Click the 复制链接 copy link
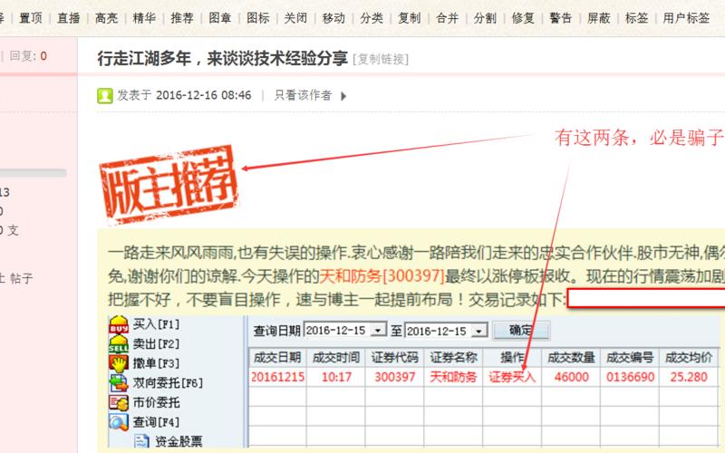725x453 pixels. click(381, 59)
